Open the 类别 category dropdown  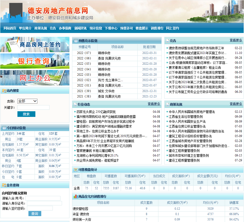pos(27,101)
